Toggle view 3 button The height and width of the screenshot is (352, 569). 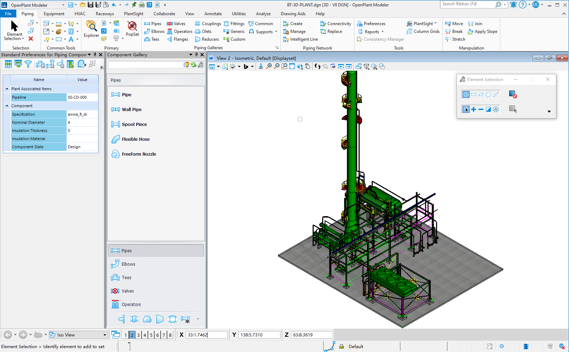(138, 335)
